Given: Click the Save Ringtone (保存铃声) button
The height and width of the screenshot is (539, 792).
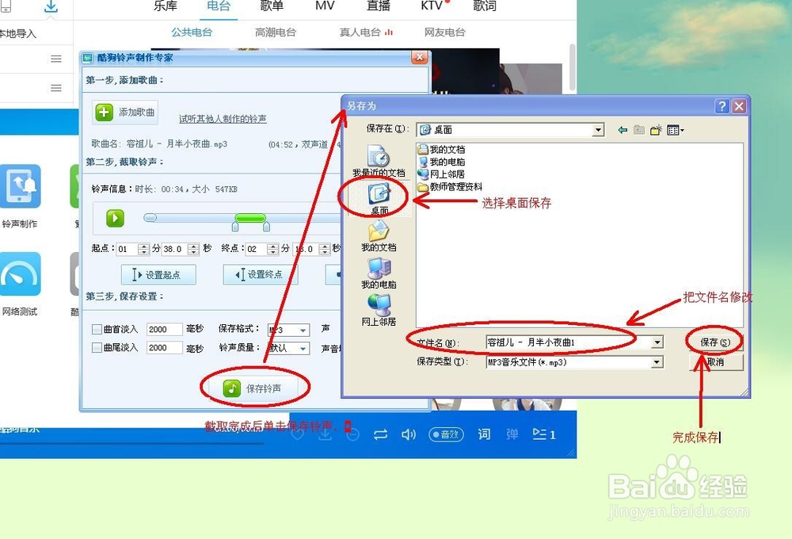Looking at the screenshot, I should [253, 388].
